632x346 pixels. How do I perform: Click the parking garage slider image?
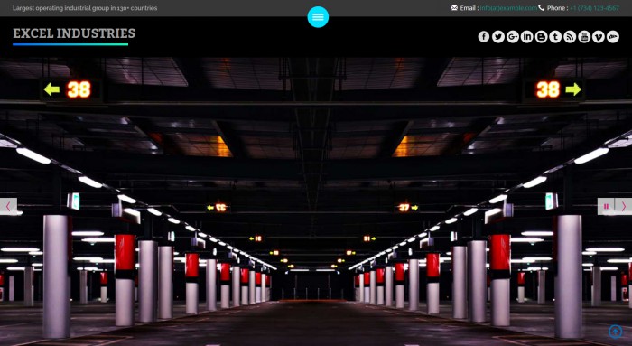(316, 201)
